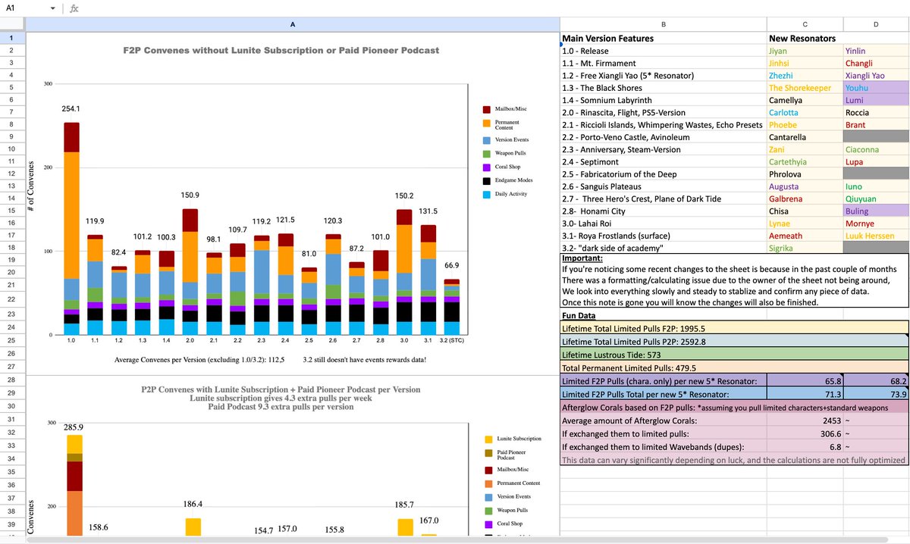This screenshot has width=910, height=544.
Task: Select column D header
Action: click(x=875, y=25)
